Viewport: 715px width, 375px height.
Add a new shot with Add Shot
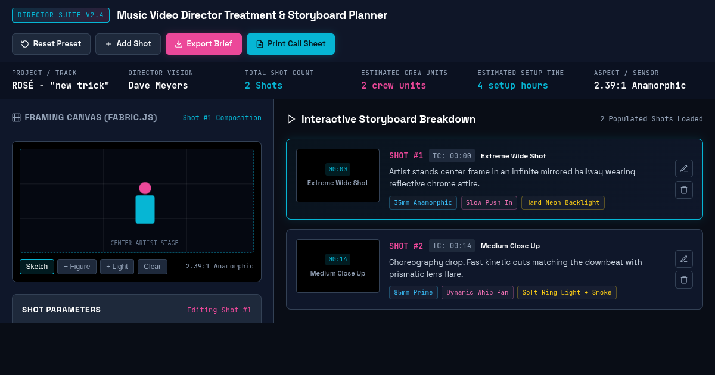click(128, 44)
